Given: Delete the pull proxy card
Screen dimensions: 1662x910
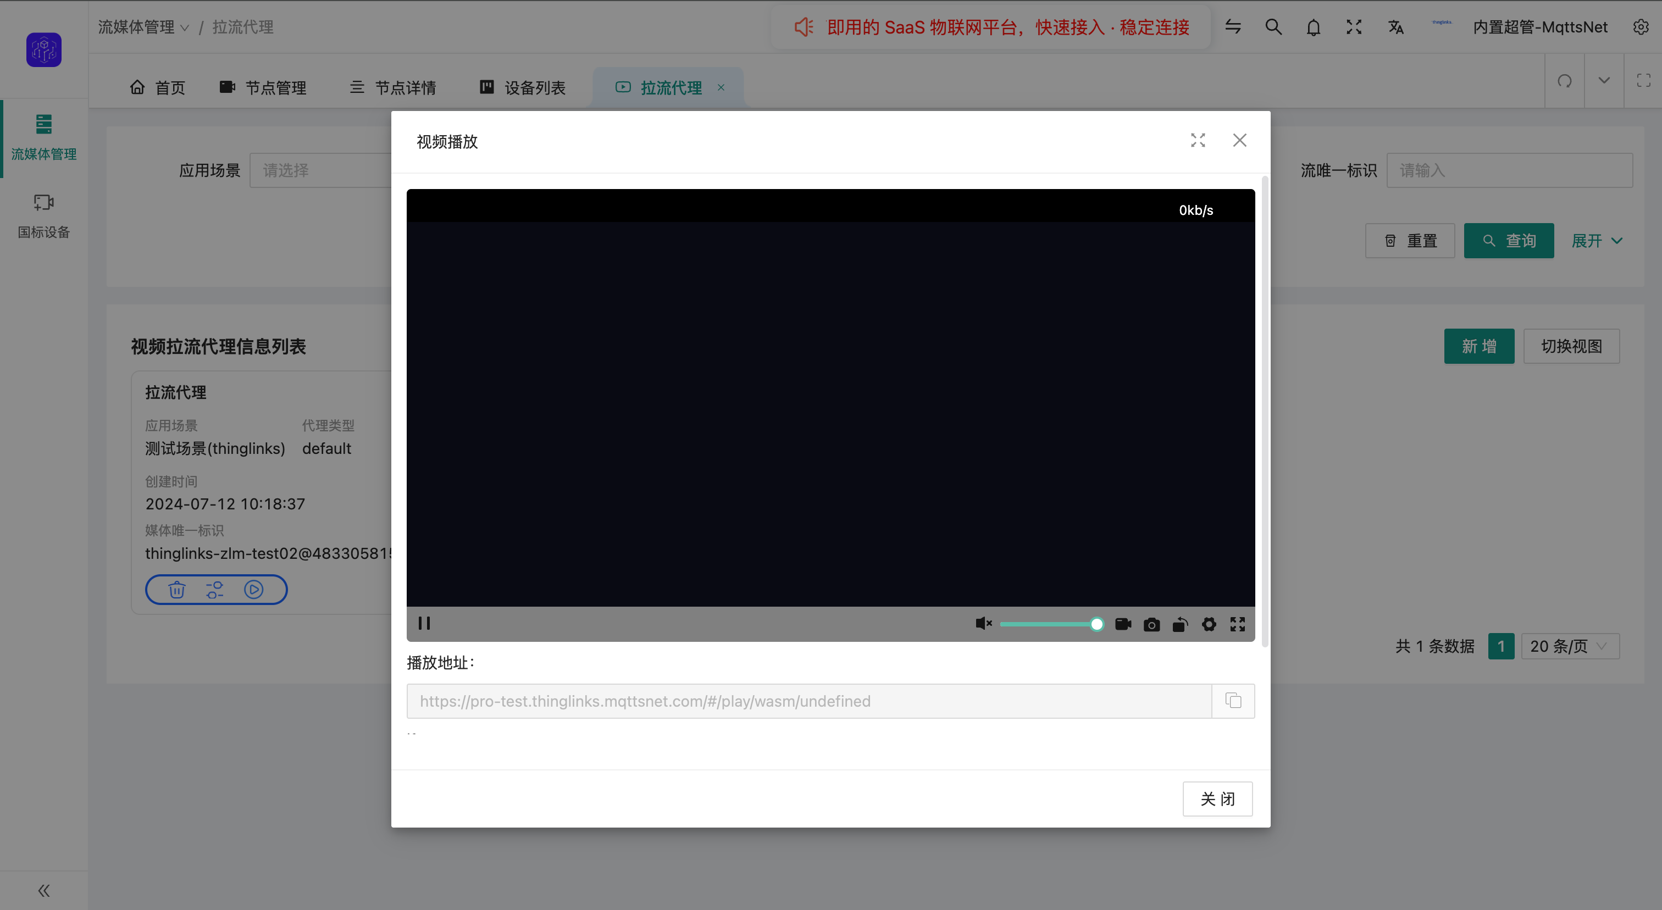Looking at the screenshot, I should 177,590.
